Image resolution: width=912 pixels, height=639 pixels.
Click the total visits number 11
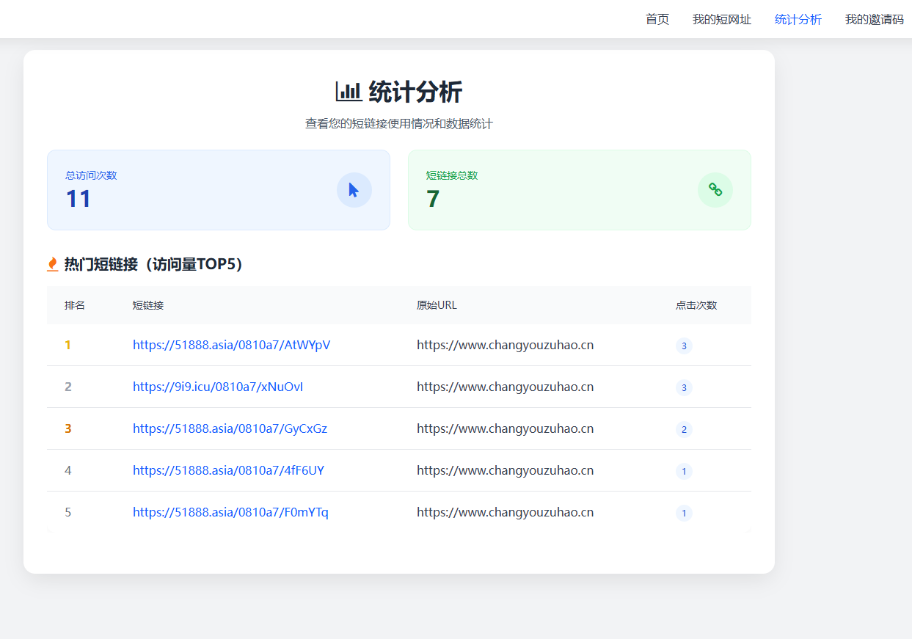pos(79,199)
